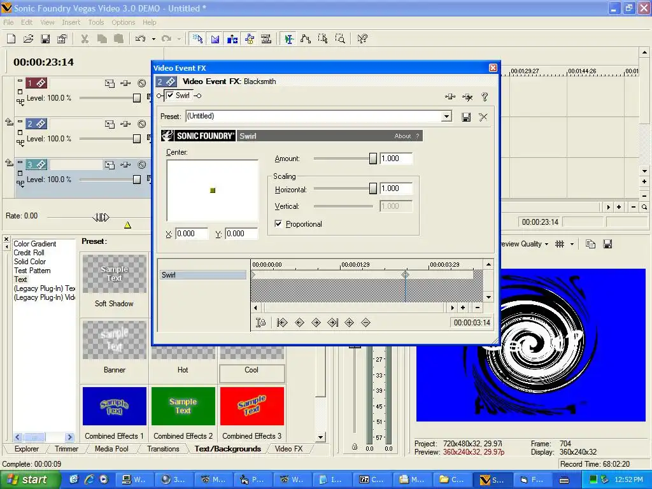
Task: Click the X center coordinate field
Action: tap(191, 234)
